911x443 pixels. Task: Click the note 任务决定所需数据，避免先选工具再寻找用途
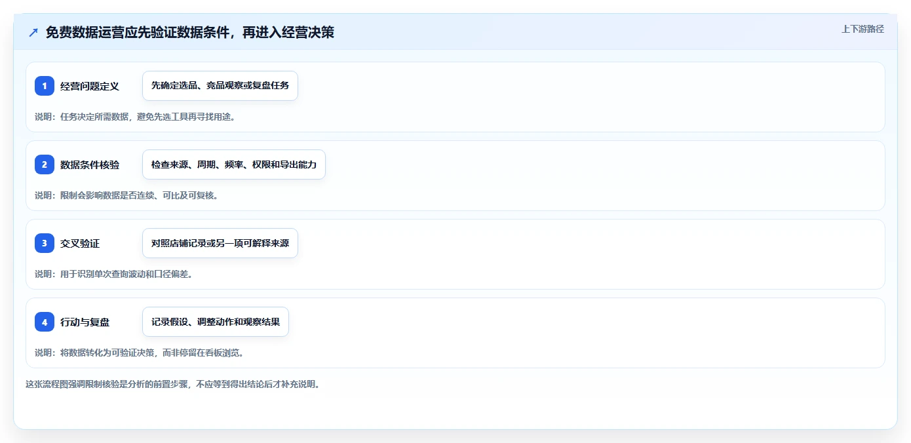(135, 117)
